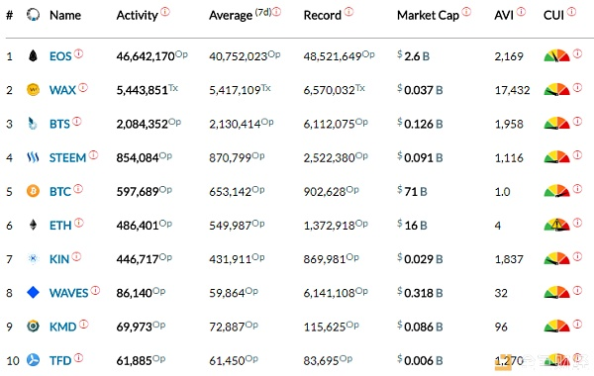The height and width of the screenshot is (376, 594).
Task: Click the STEEM wave logo icon
Action: point(33,157)
